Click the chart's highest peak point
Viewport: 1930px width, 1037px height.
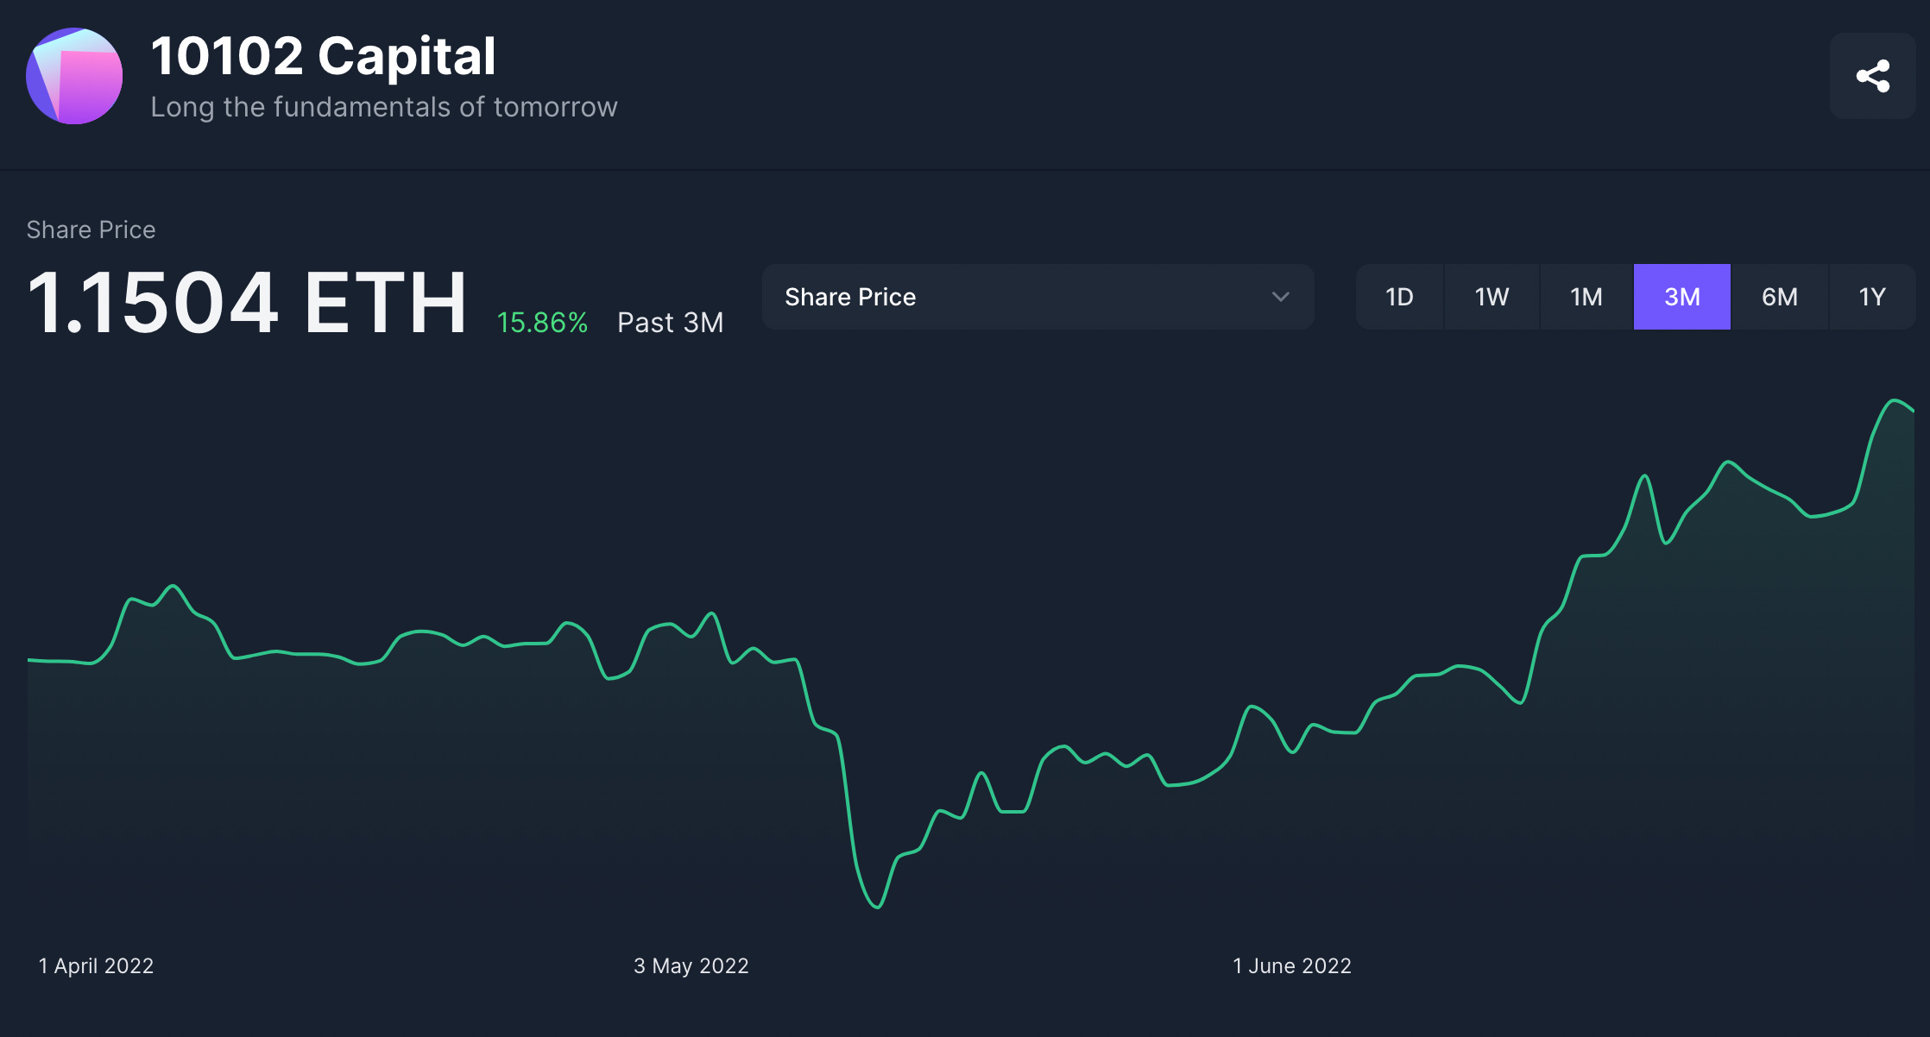1895,400
